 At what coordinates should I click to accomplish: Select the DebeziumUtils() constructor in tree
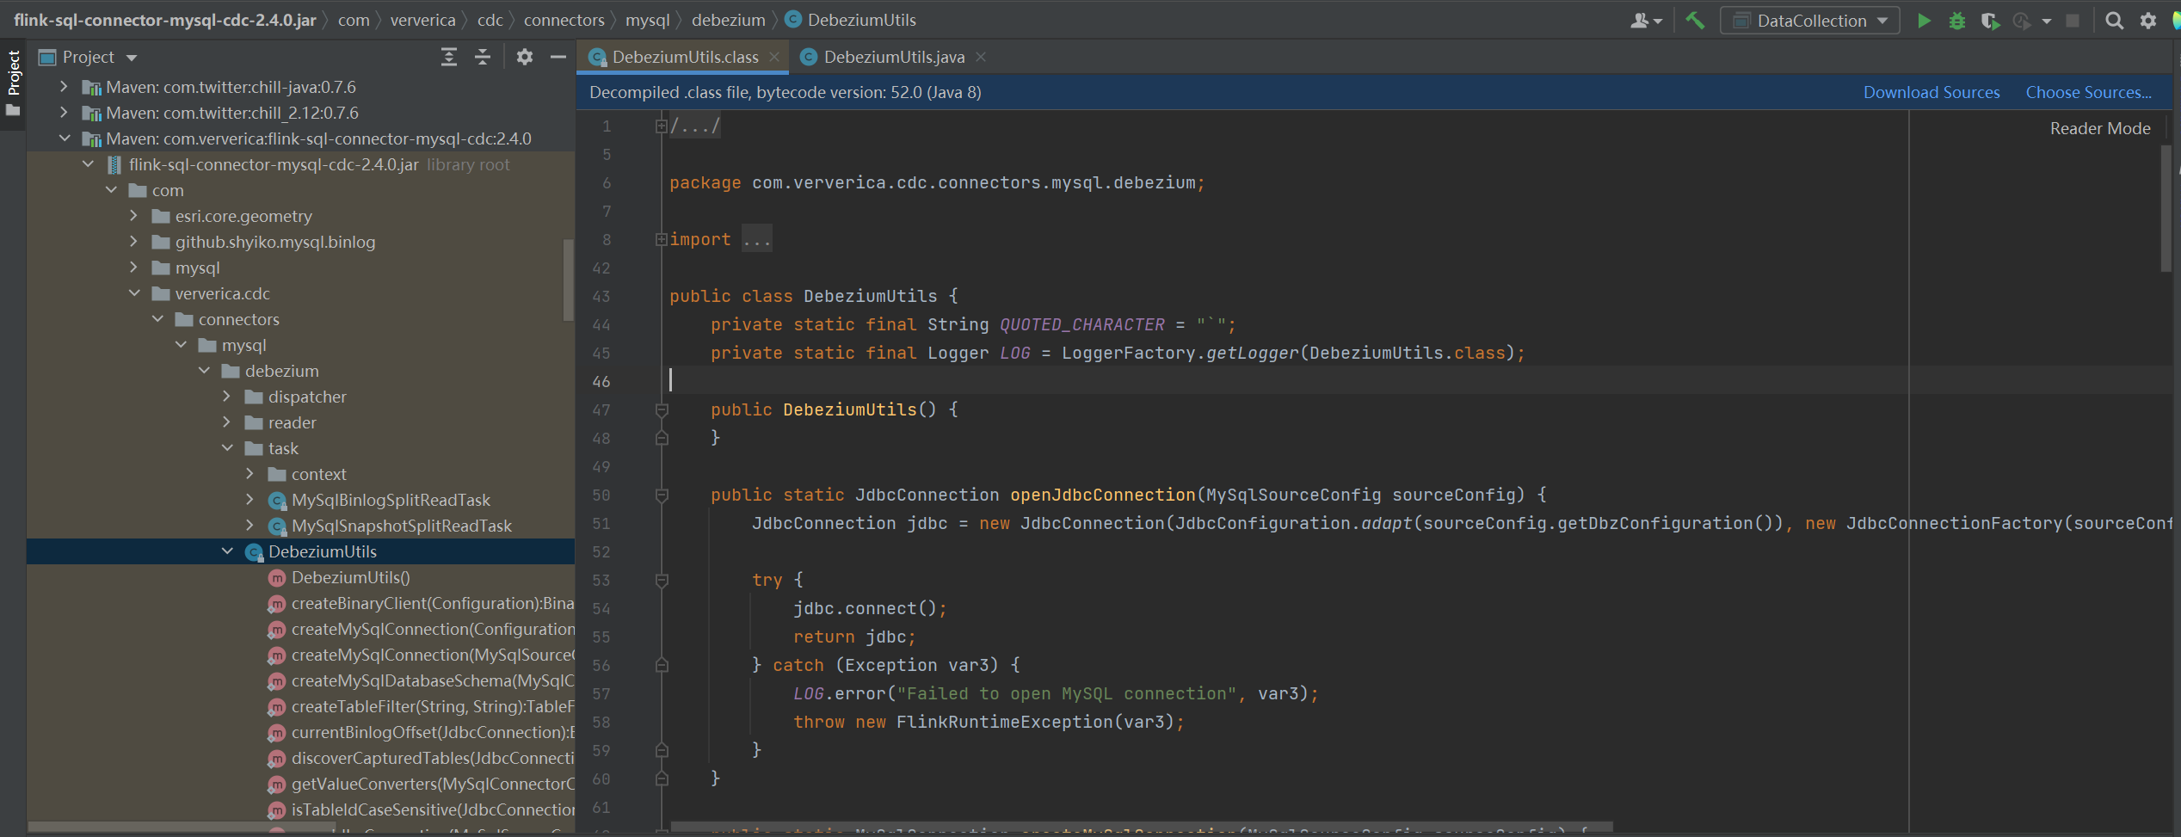pyautogui.click(x=301, y=577)
